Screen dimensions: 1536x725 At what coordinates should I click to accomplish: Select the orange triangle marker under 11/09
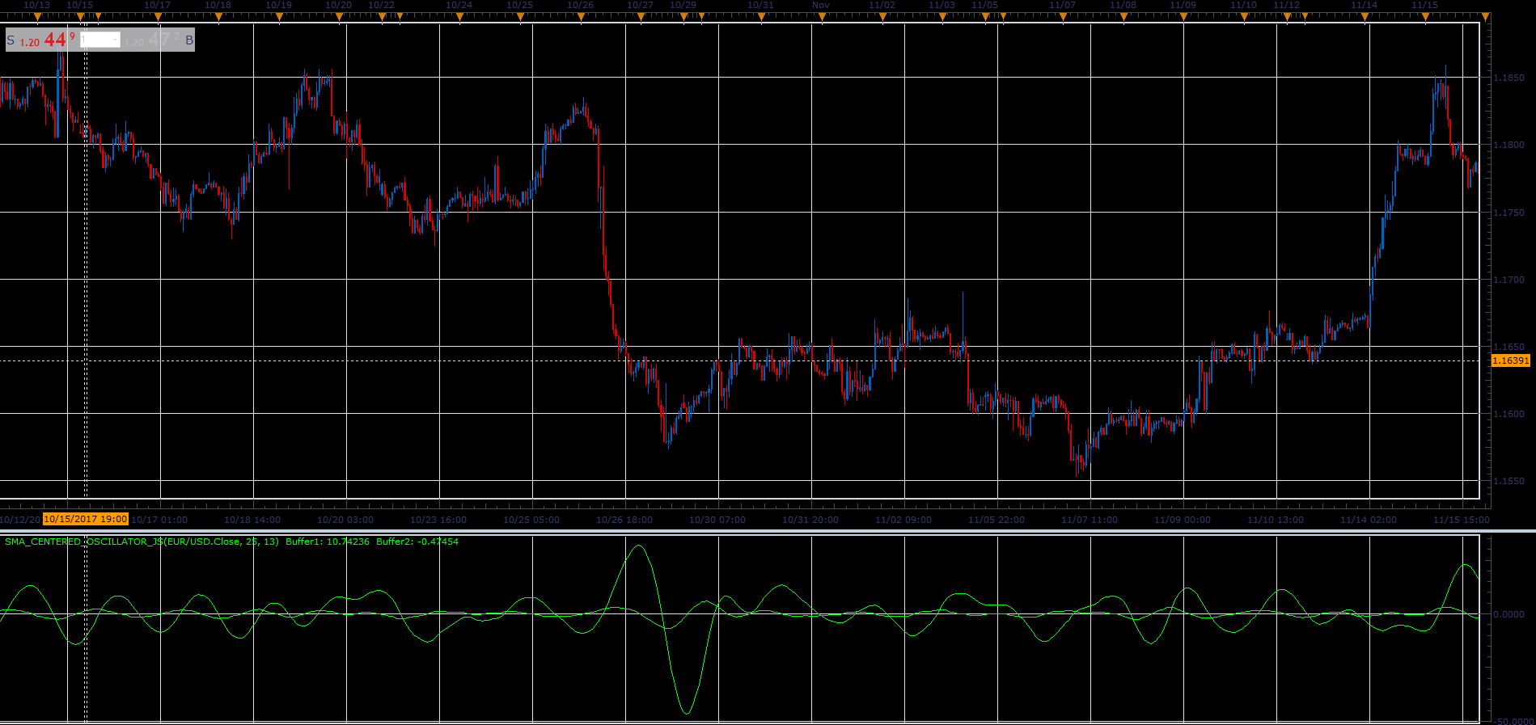point(1183,17)
